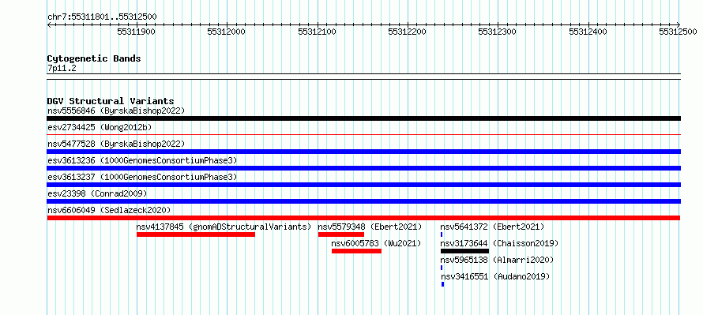Select the red nsv6606049 variant bar
The image size is (703, 315).
click(x=363, y=218)
